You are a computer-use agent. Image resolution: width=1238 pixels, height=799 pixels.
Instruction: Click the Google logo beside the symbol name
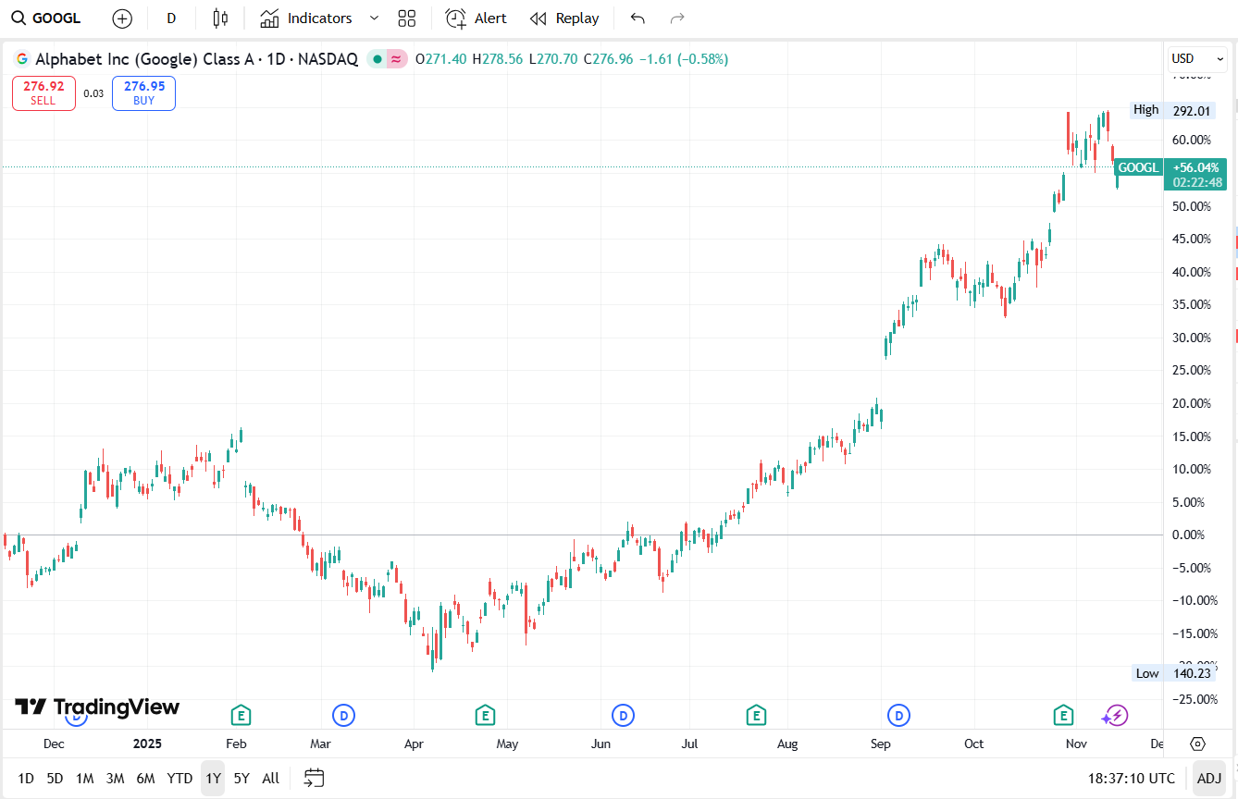point(22,59)
